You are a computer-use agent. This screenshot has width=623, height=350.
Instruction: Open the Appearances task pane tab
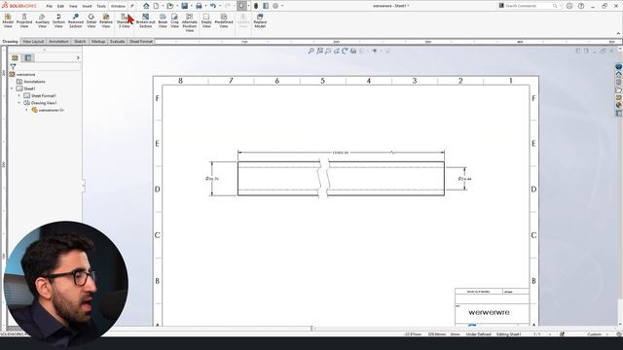click(x=619, y=105)
